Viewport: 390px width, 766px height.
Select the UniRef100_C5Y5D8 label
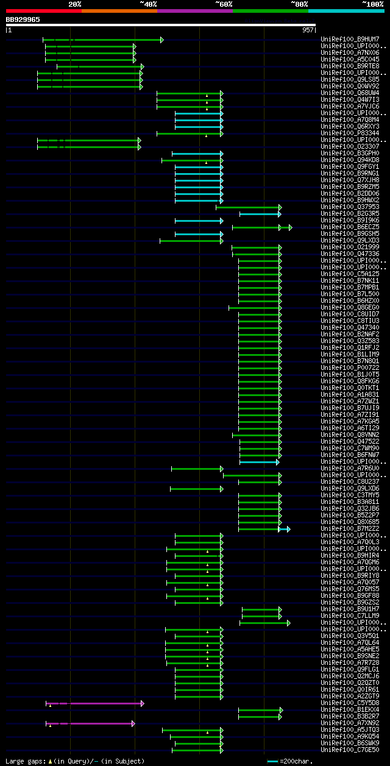[x=350, y=703]
